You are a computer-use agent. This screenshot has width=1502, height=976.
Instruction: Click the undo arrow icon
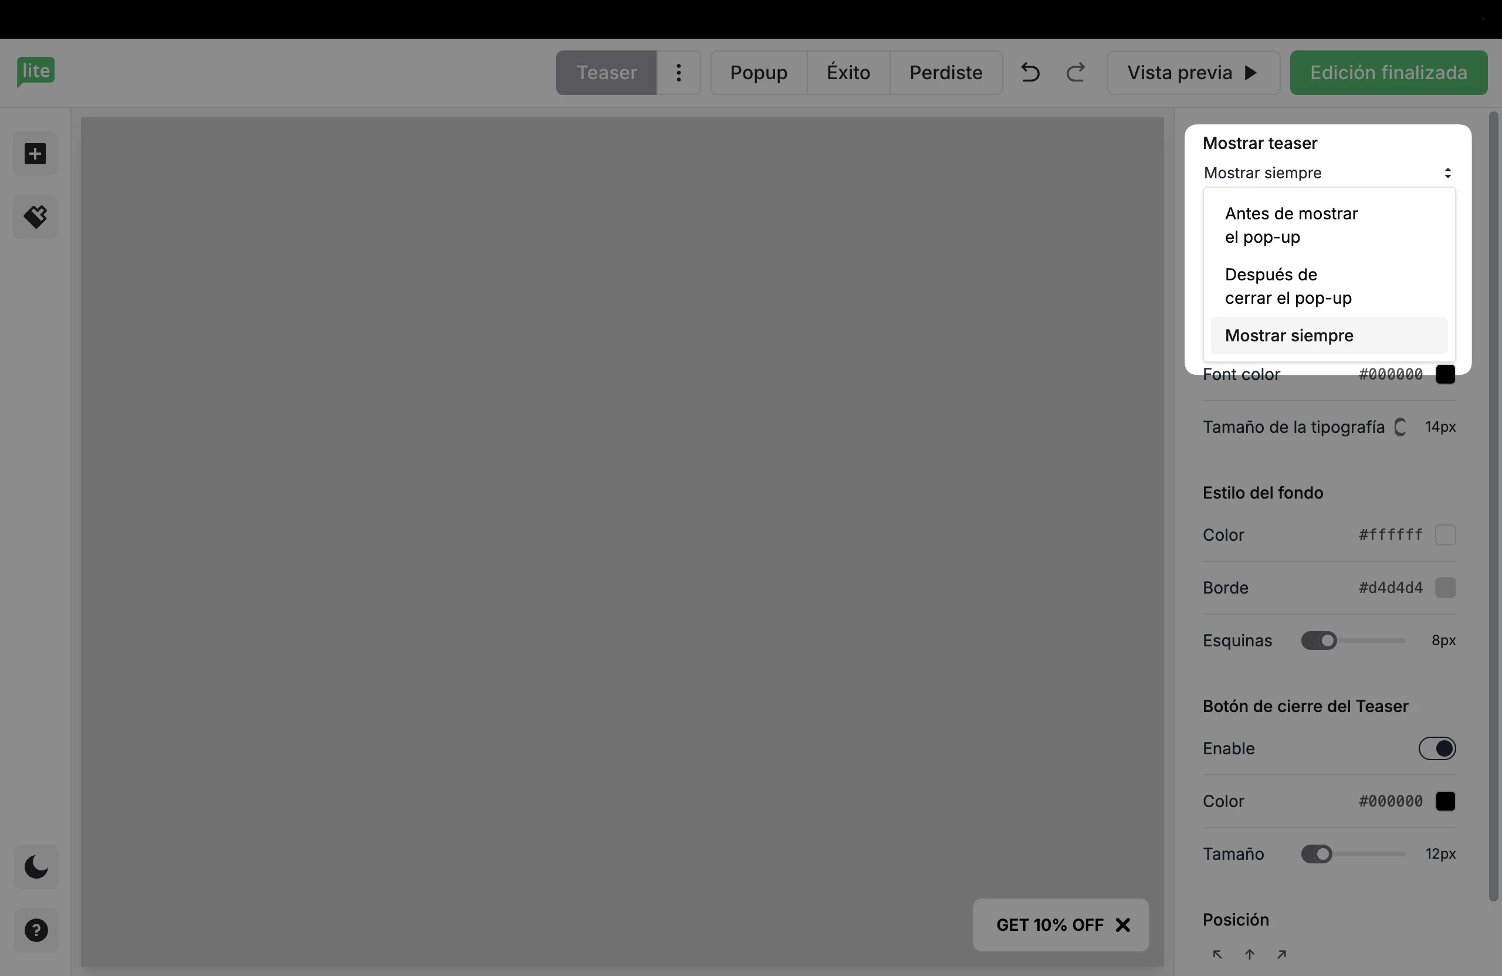point(1030,73)
